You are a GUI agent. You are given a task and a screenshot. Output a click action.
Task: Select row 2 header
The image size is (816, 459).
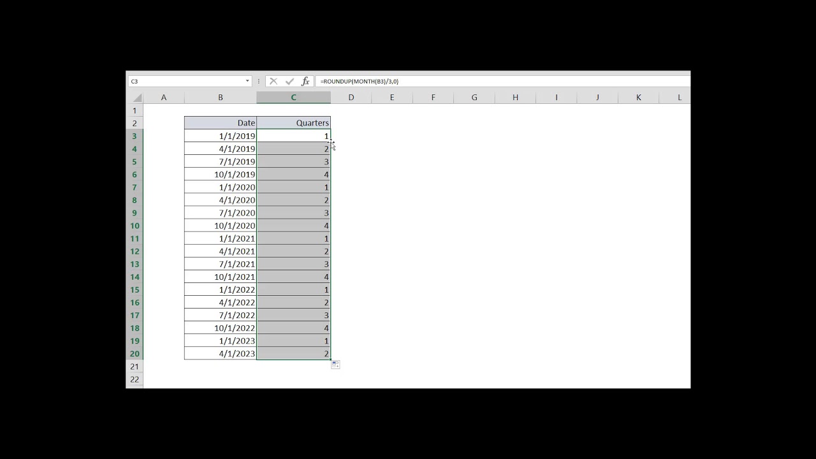tap(135, 123)
